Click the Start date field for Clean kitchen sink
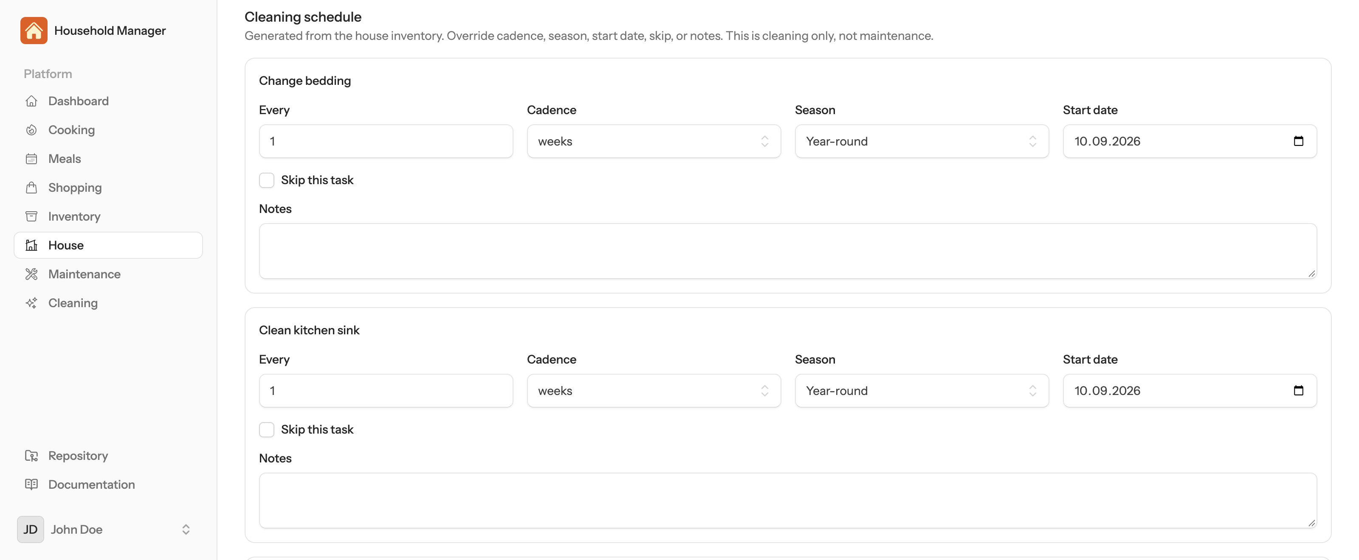 pyautogui.click(x=1190, y=391)
